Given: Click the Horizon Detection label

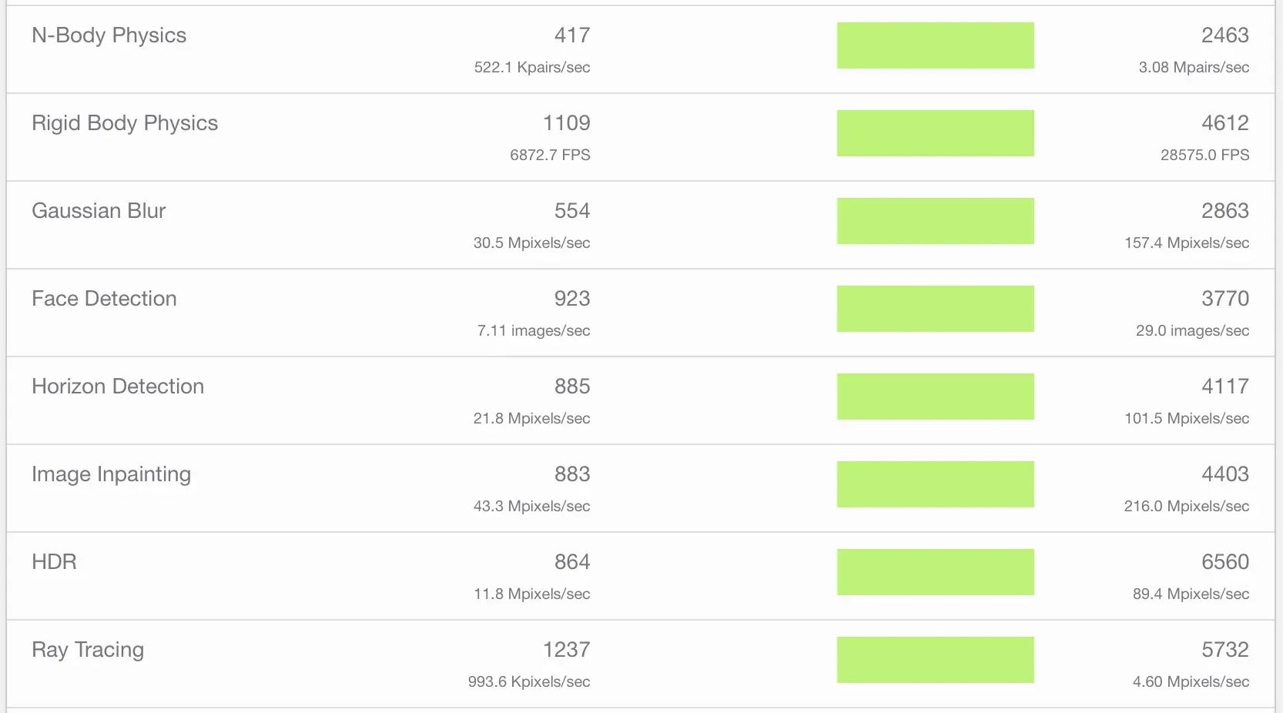Looking at the screenshot, I should tap(118, 387).
